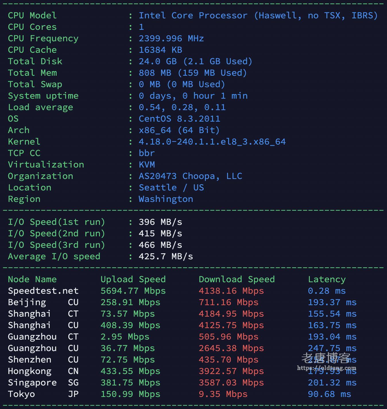
Task: Click the Seattle / US location value
Action: click(171, 188)
